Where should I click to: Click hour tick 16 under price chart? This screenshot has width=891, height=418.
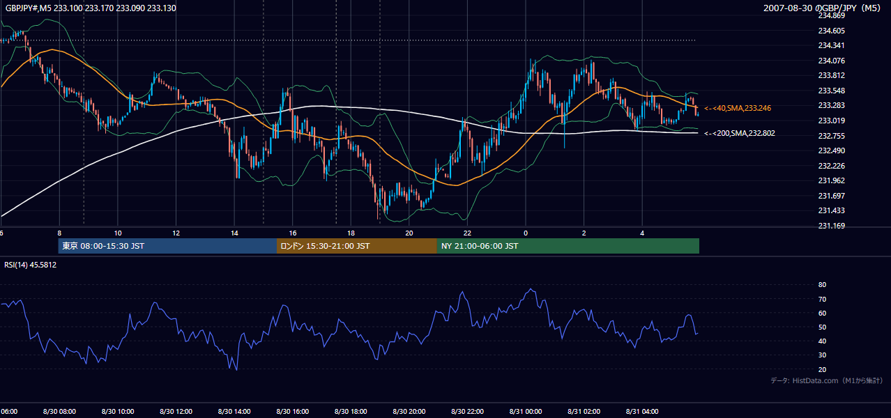(293, 233)
